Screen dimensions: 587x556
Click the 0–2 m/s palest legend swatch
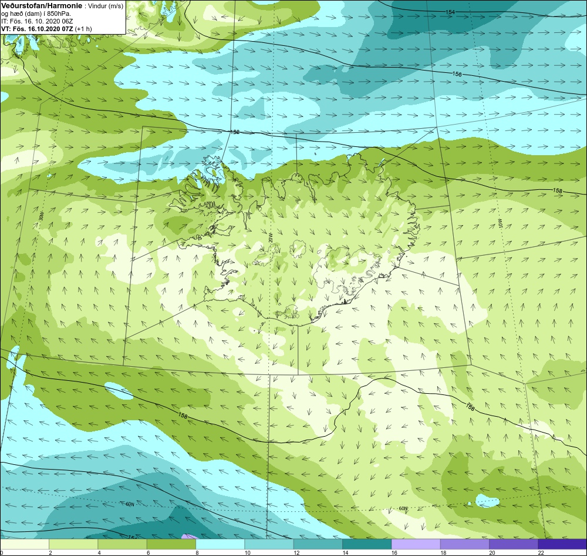tap(25, 544)
